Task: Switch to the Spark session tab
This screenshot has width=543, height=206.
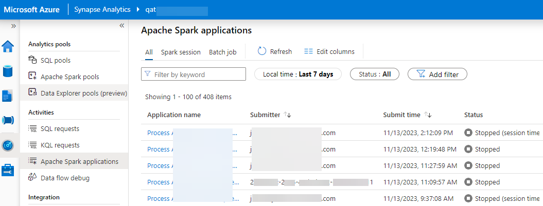Action: click(x=181, y=52)
